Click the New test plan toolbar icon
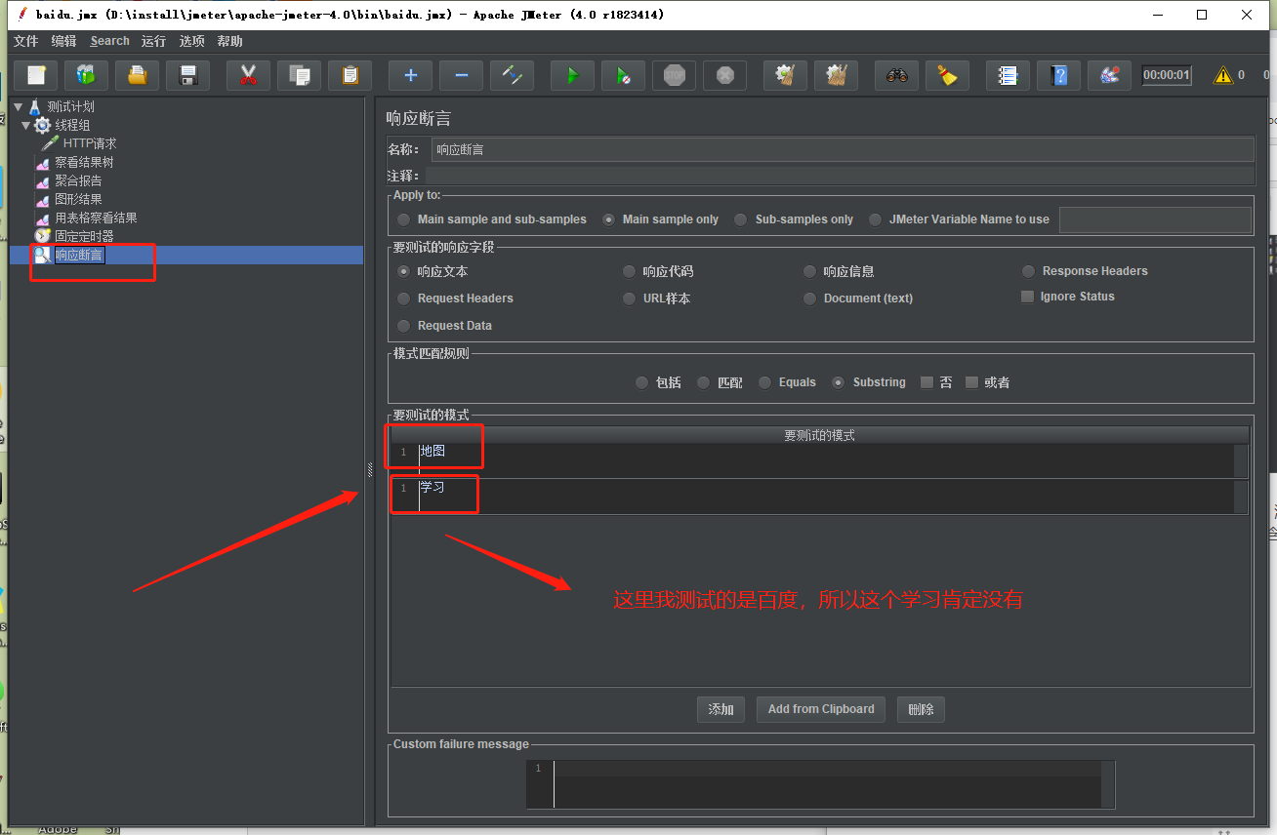The height and width of the screenshot is (835, 1277). (x=36, y=75)
